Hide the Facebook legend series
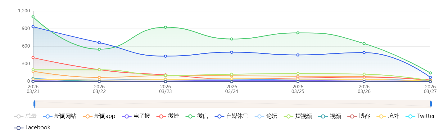 point(32,128)
